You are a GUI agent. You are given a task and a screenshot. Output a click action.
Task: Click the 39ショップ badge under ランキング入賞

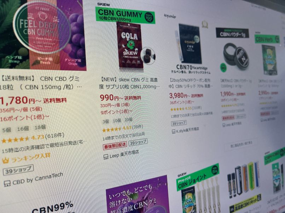[18, 170]
